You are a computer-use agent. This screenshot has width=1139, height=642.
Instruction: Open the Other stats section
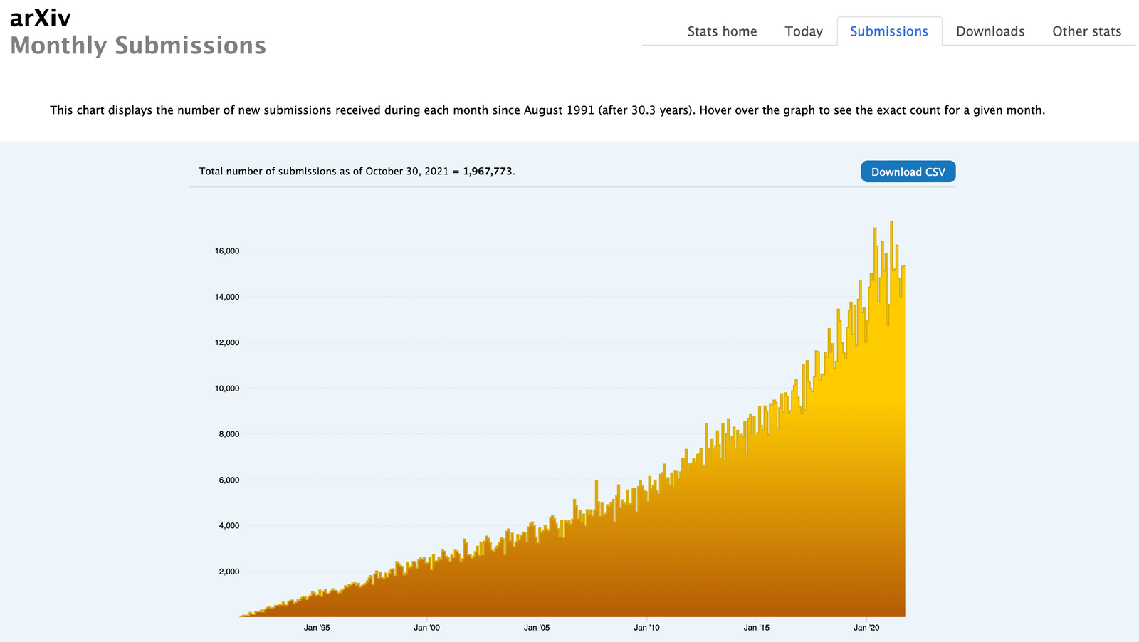pos(1086,31)
